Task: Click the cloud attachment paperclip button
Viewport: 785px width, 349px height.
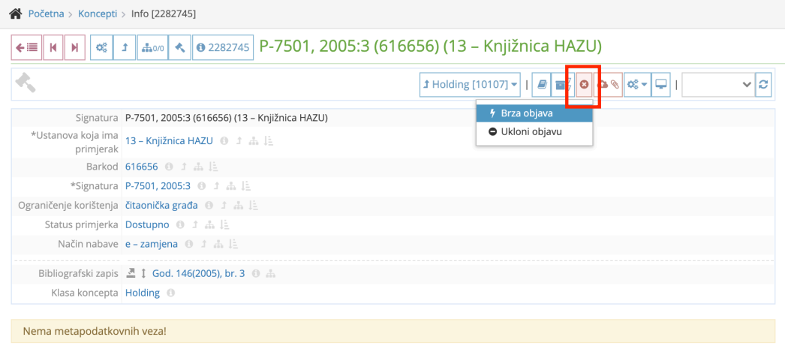Action: [x=609, y=85]
